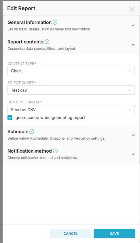The image size is (140, 243).
Task: Collapse Report contents section chevron
Action: click(x=133, y=45)
